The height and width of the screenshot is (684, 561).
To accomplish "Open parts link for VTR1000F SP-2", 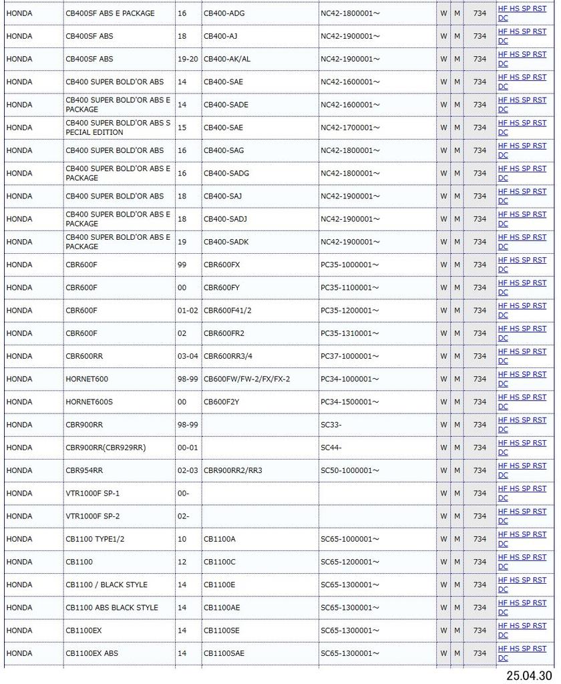I will [522, 512].
